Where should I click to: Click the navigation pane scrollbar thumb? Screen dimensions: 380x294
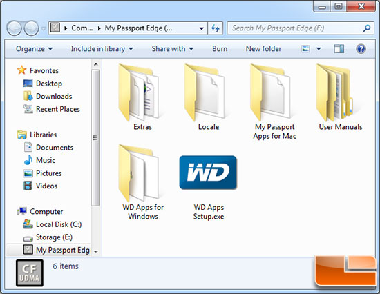95,138
